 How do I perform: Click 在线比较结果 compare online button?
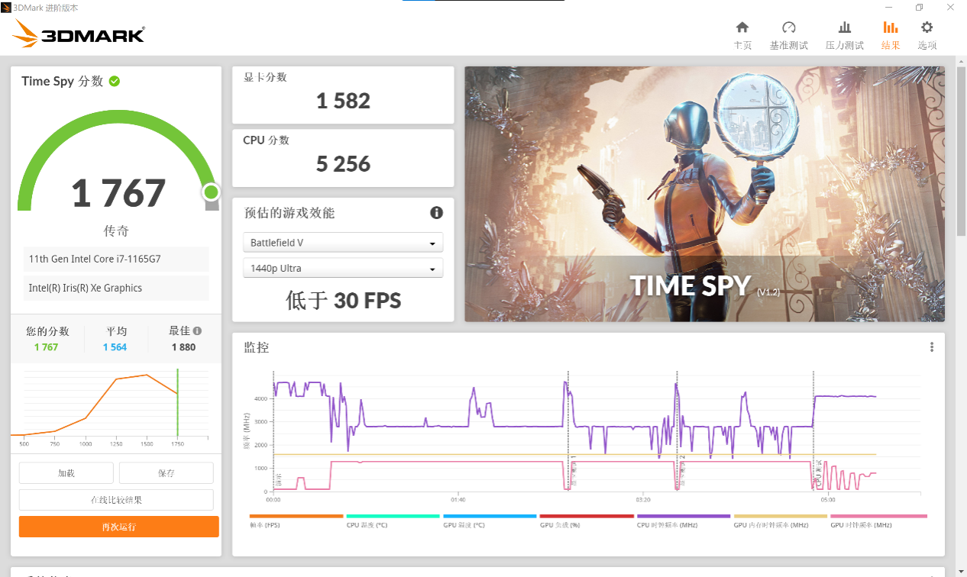116,500
